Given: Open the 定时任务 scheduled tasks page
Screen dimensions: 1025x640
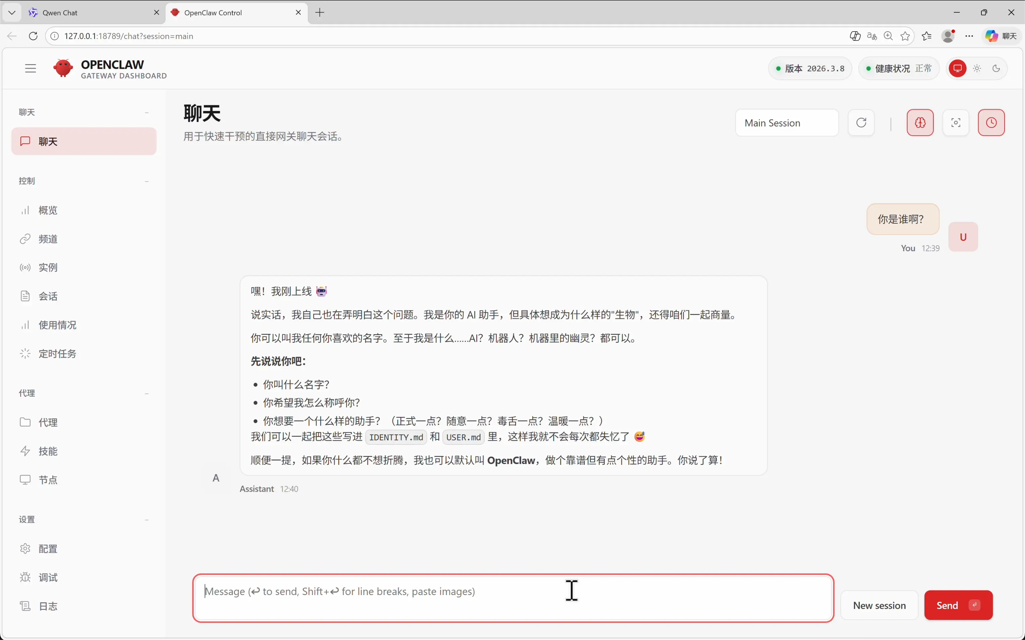Looking at the screenshot, I should (x=57, y=354).
